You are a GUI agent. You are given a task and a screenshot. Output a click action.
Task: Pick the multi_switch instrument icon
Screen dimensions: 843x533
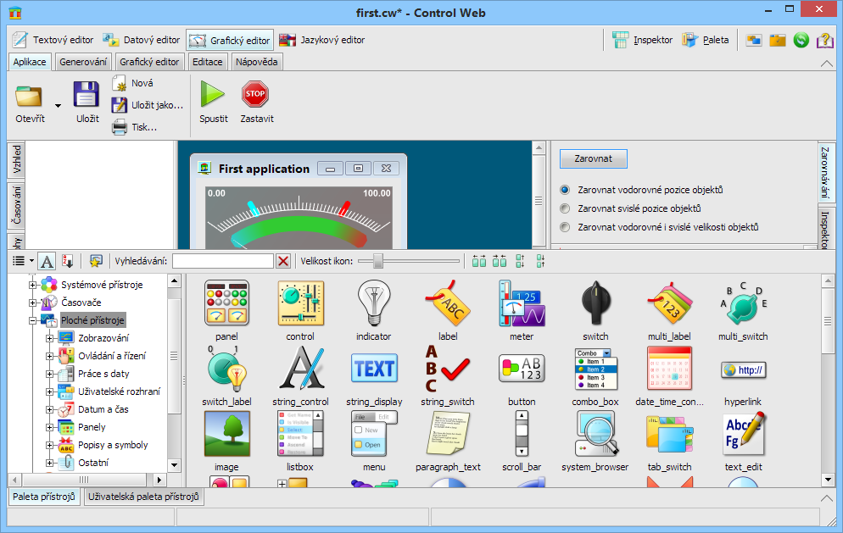743,303
